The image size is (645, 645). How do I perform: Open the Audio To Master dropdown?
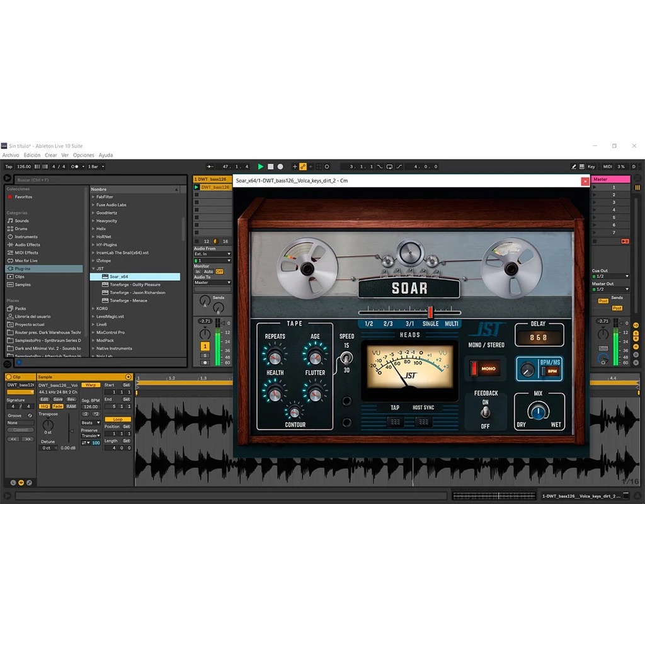(212, 283)
